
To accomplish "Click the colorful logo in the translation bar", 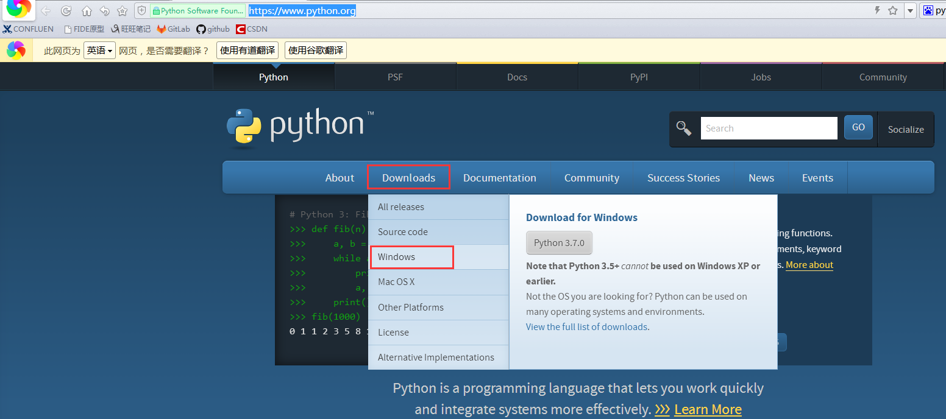I will pyautogui.click(x=16, y=50).
